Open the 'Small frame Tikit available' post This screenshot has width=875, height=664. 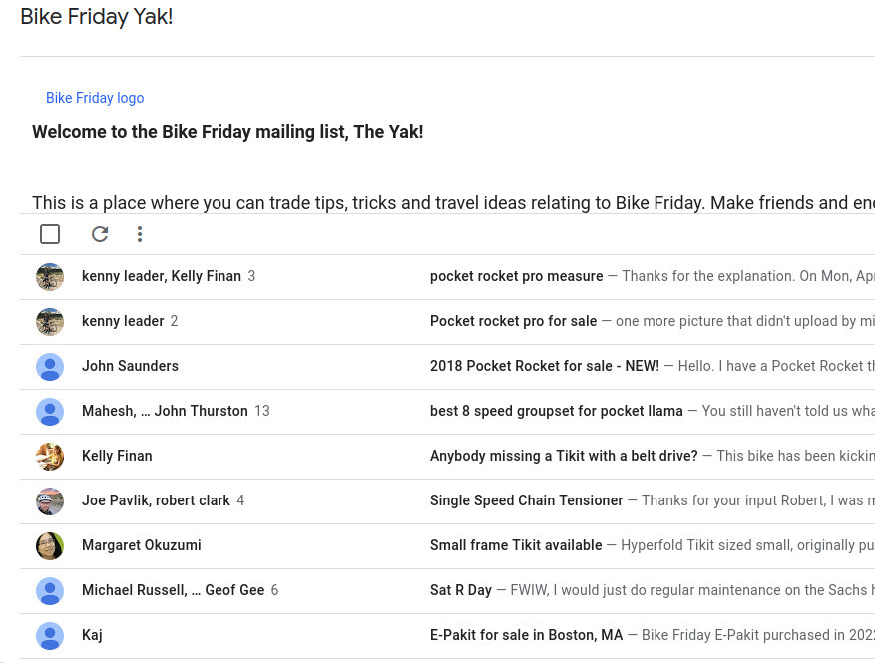click(516, 545)
